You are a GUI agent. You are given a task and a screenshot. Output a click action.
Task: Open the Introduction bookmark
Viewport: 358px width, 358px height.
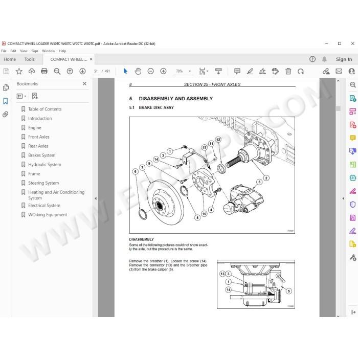click(40, 118)
